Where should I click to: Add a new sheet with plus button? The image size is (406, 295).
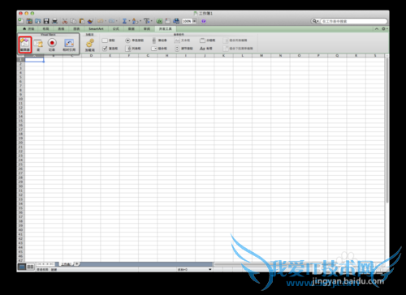[76, 264]
